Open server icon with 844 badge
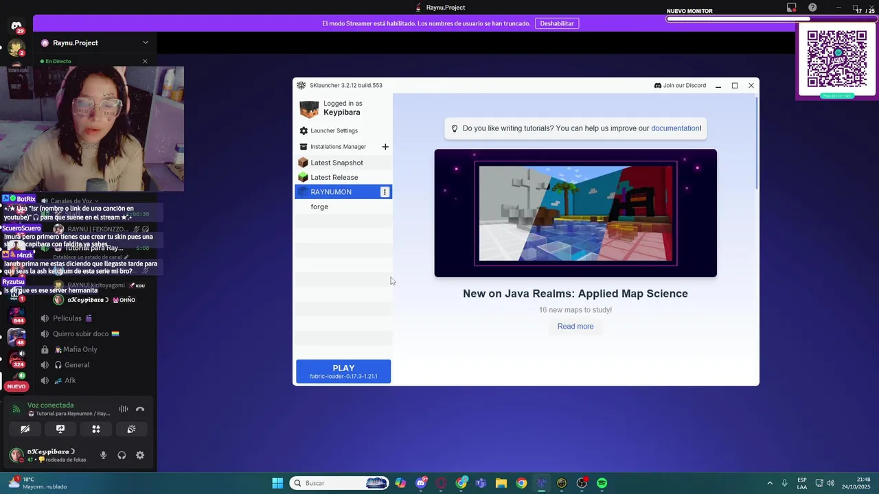This screenshot has width=879, height=494. pos(16,316)
